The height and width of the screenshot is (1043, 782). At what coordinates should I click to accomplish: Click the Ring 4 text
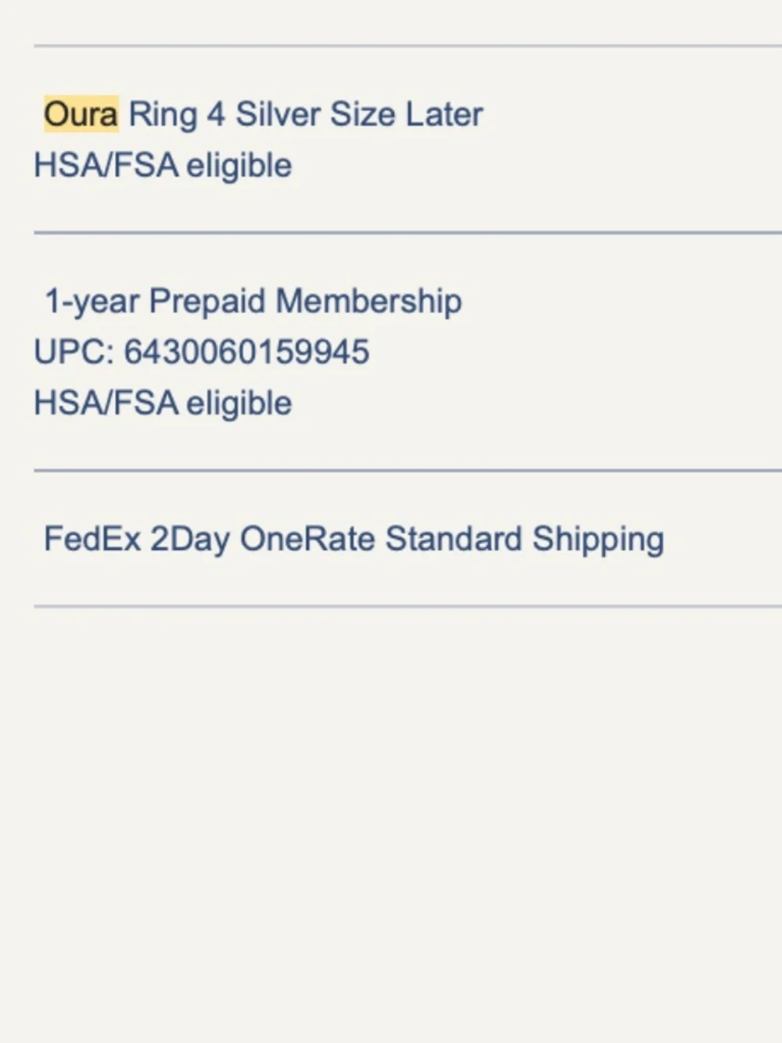click(x=177, y=114)
